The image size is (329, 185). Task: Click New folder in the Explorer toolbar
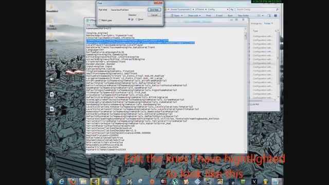click(x=243, y=15)
